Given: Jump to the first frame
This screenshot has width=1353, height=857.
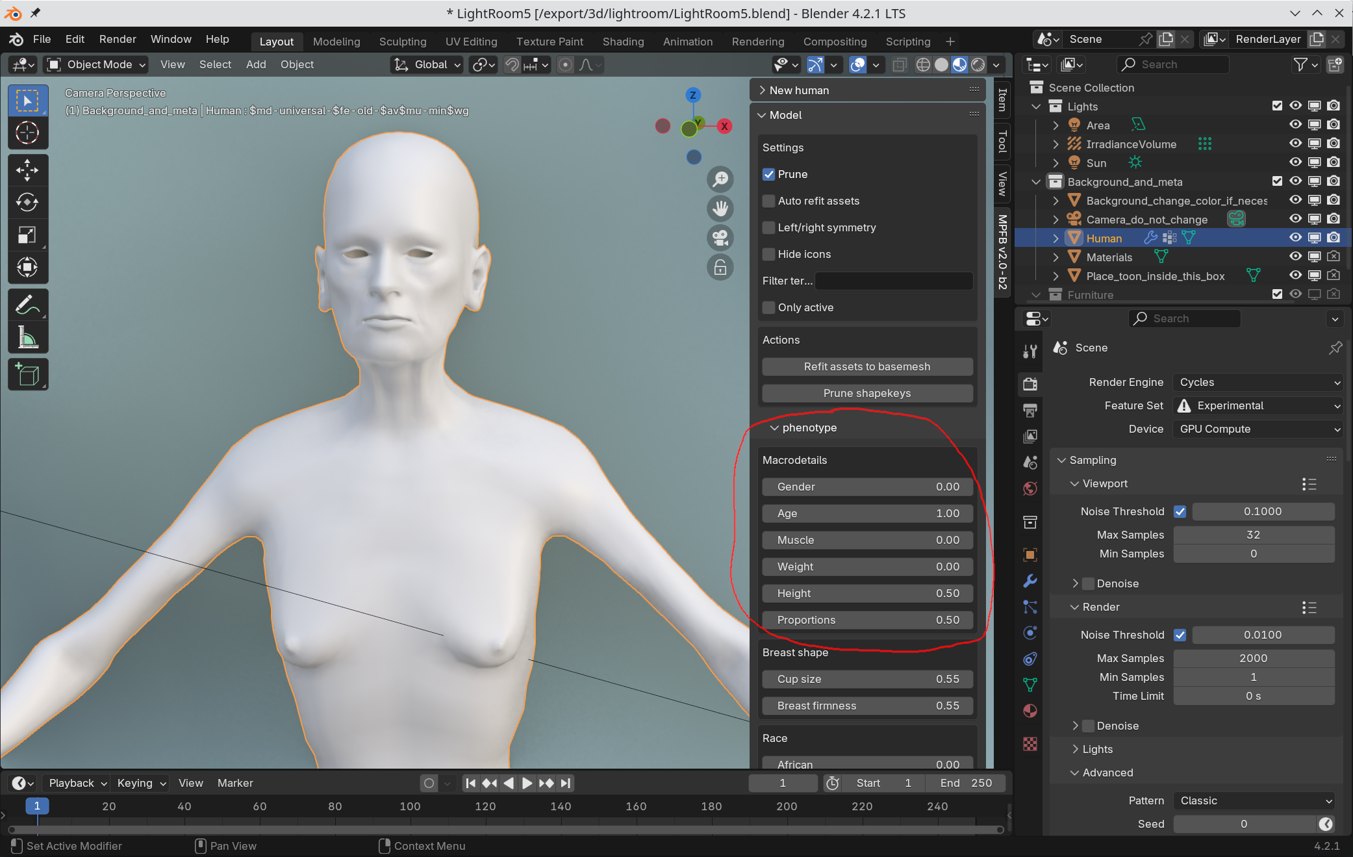Looking at the screenshot, I should tap(471, 783).
